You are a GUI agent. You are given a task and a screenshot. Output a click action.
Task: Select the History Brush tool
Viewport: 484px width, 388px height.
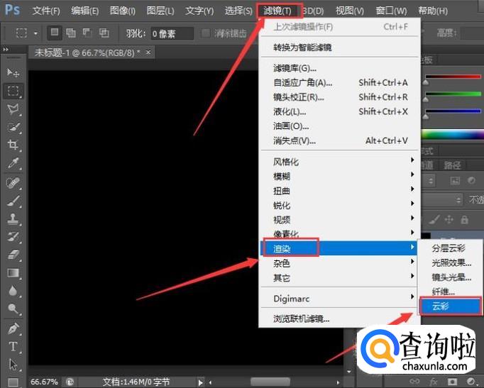pyautogui.click(x=13, y=237)
